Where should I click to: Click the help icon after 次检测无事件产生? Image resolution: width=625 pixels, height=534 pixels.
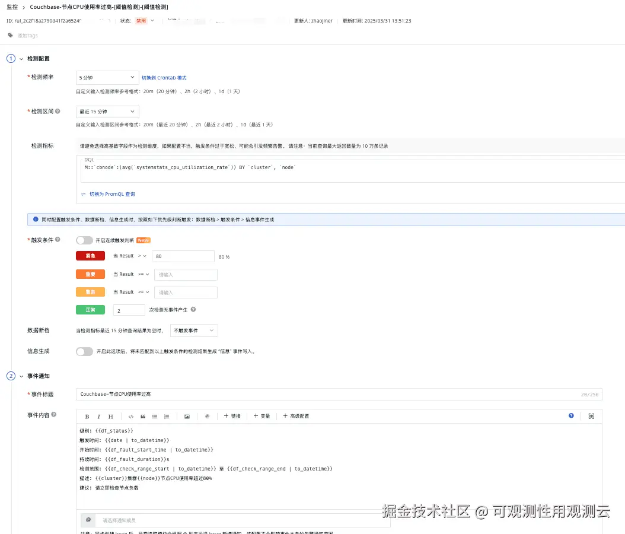point(193,310)
